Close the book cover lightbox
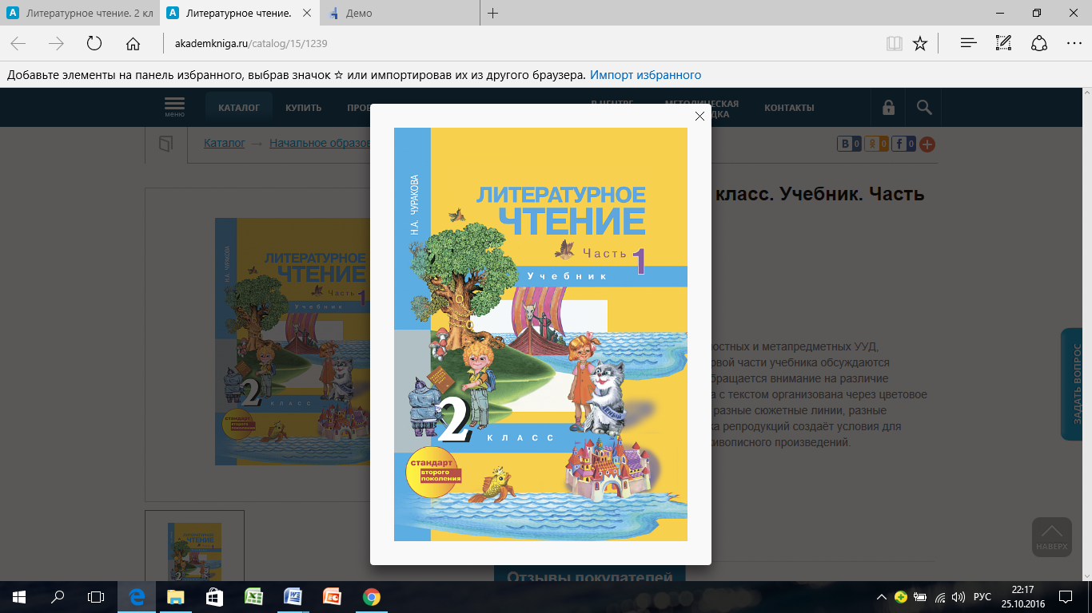The image size is (1092, 613). coord(699,117)
